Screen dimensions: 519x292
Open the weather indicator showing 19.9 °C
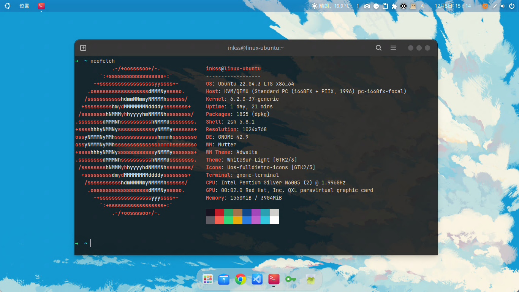331,6
